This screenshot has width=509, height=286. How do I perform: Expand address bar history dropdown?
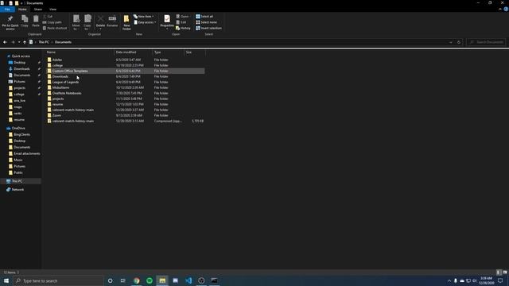coord(451,42)
